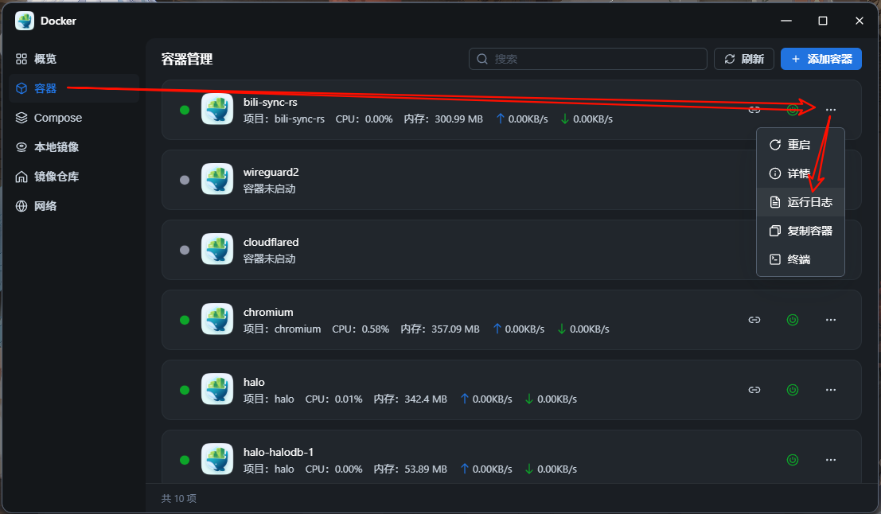Click the halo-halodb-1 container name
881x514 pixels.
tap(278, 452)
